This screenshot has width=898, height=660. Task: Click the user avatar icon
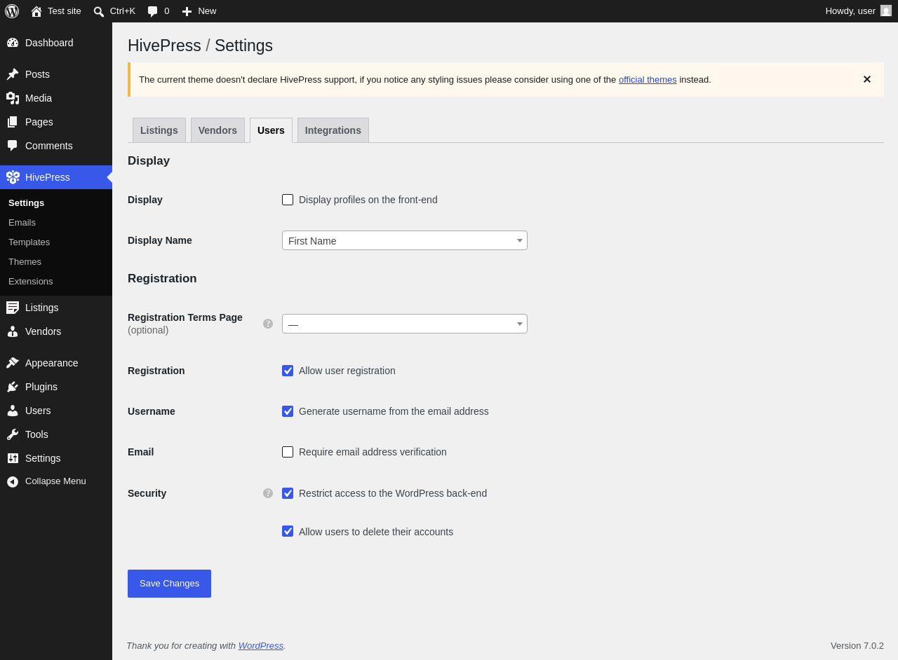click(886, 11)
